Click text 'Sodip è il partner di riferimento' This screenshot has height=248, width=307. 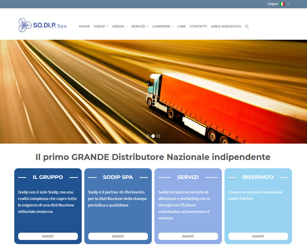click(116, 192)
